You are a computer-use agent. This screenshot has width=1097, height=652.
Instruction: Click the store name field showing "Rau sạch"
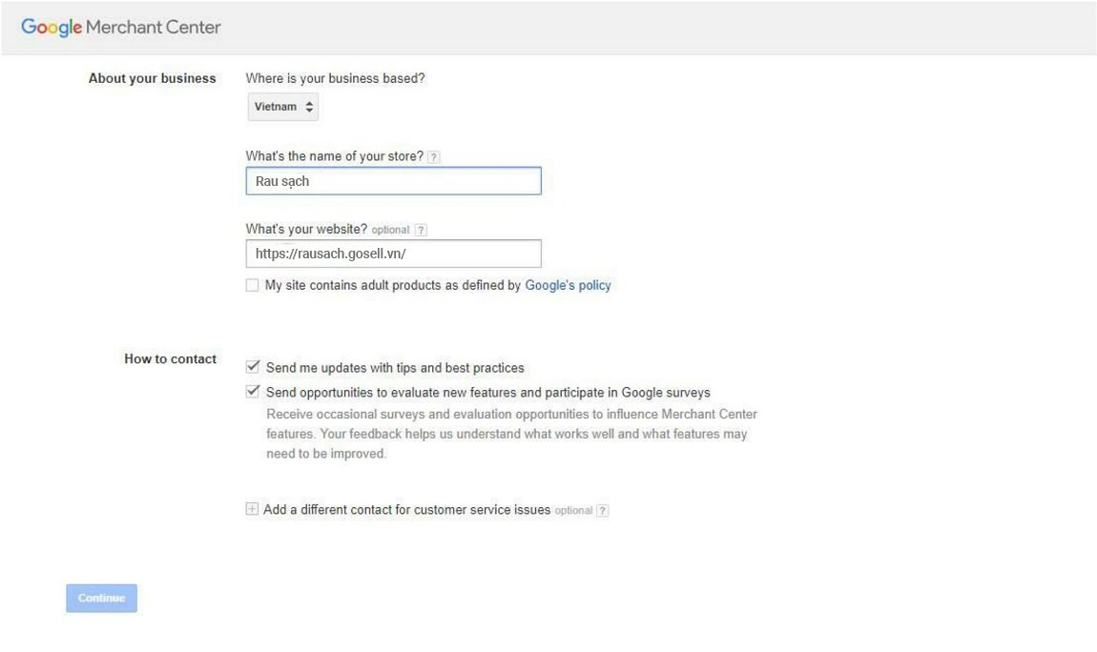[393, 180]
